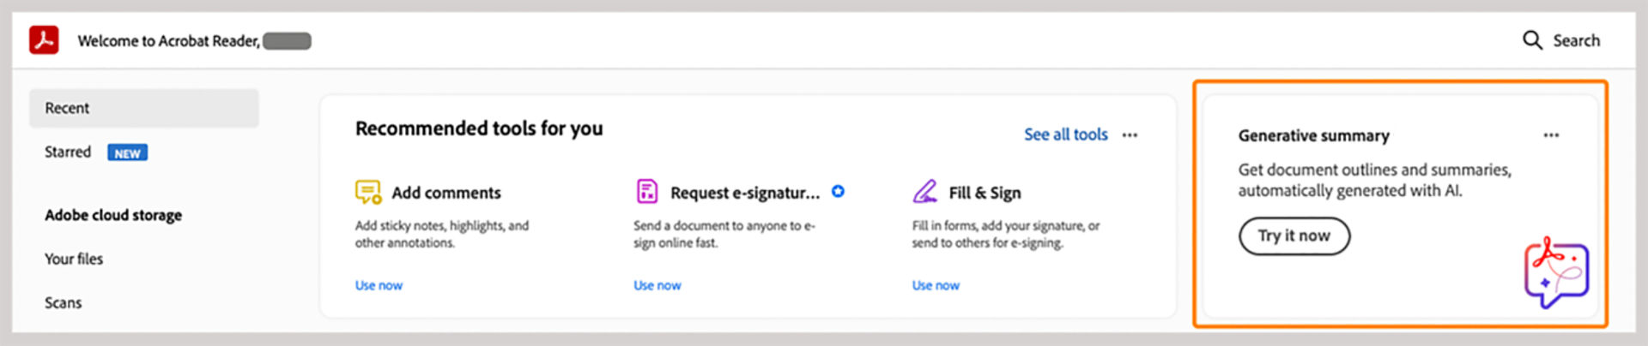Click the Add comments sticky note icon
Screen dimensions: 1648x346
tap(368, 192)
